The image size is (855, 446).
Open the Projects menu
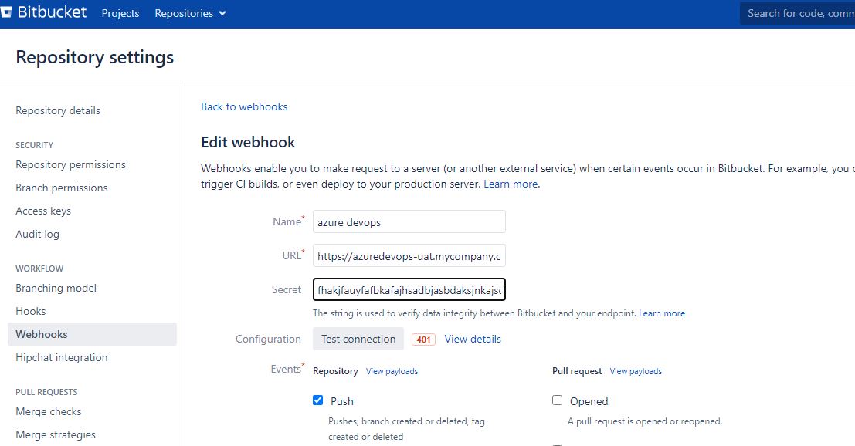[120, 13]
